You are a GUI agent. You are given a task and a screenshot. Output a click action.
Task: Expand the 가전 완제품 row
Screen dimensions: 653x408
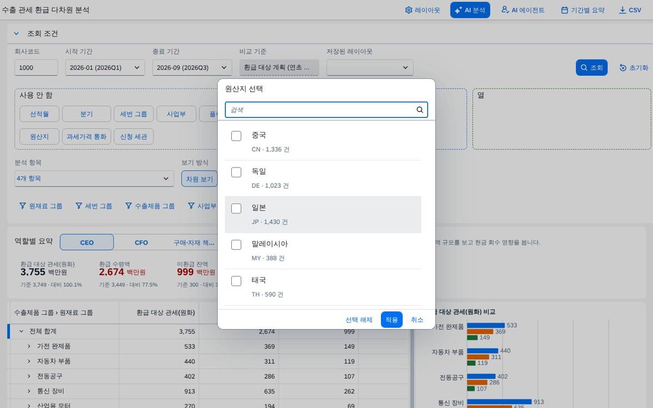pyautogui.click(x=29, y=346)
